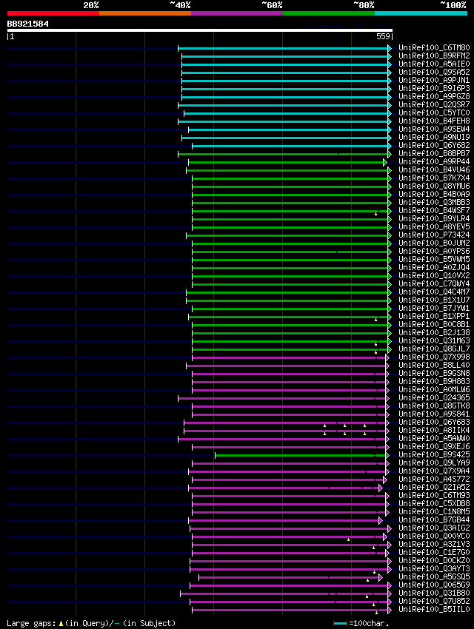Click the UniRef100_B4WSF7 label

tap(434, 211)
